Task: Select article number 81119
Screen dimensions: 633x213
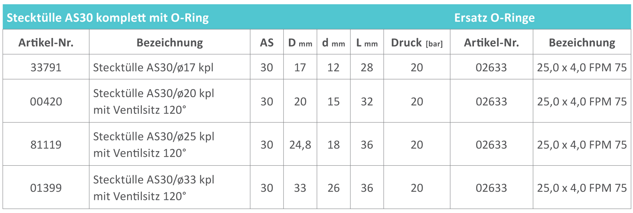Action: tap(46, 144)
